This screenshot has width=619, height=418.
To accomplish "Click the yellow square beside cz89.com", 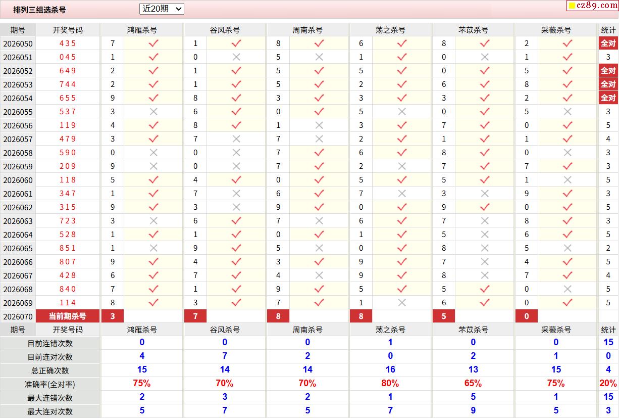I will coord(572,6).
